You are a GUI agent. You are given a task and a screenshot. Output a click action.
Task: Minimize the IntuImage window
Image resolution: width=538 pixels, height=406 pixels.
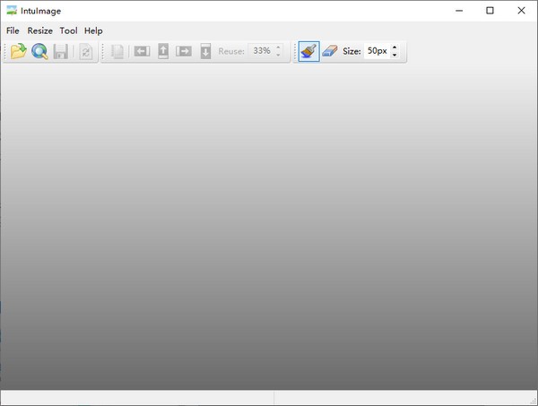click(459, 11)
